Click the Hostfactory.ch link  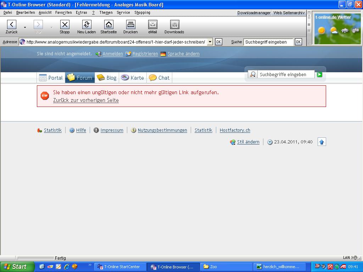pos(235,130)
